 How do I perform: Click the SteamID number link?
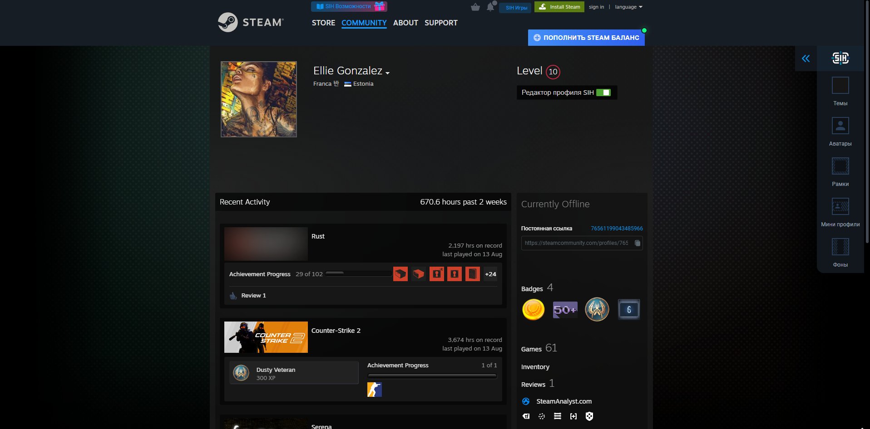(617, 229)
